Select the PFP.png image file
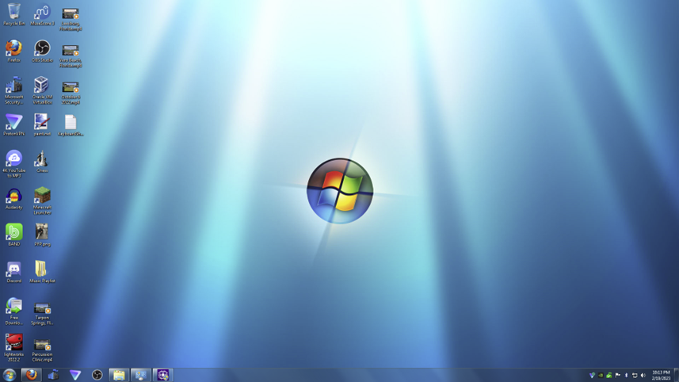Viewport: 679px width, 382px height. [x=42, y=232]
